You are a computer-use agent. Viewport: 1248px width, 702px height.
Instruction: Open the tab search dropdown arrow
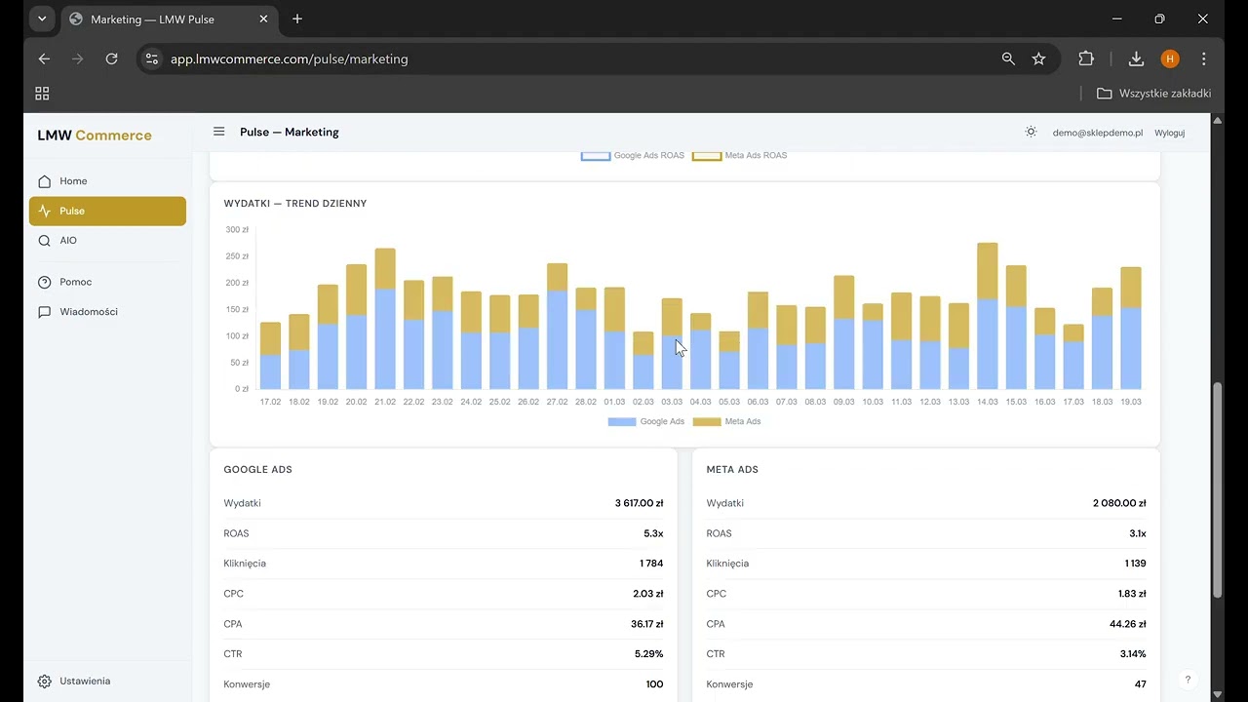pyautogui.click(x=42, y=19)
